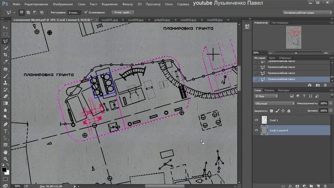Toggle the layer filtering switch

click(x=332, y=96)
